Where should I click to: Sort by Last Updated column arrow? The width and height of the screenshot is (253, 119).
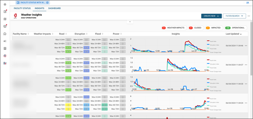click(241, 34)
